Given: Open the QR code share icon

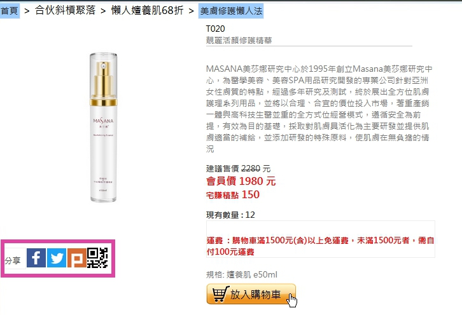Looking at the screenshot, I should pyautogui.click(x=97, y=258).
